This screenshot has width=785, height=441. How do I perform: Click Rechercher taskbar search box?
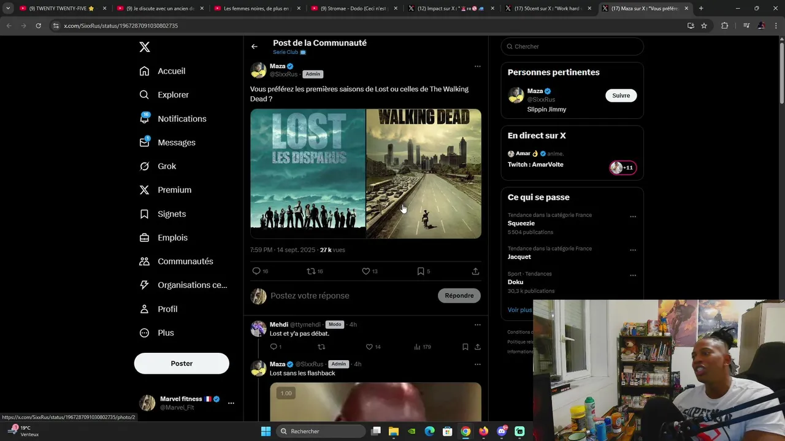tap(321, 431)
